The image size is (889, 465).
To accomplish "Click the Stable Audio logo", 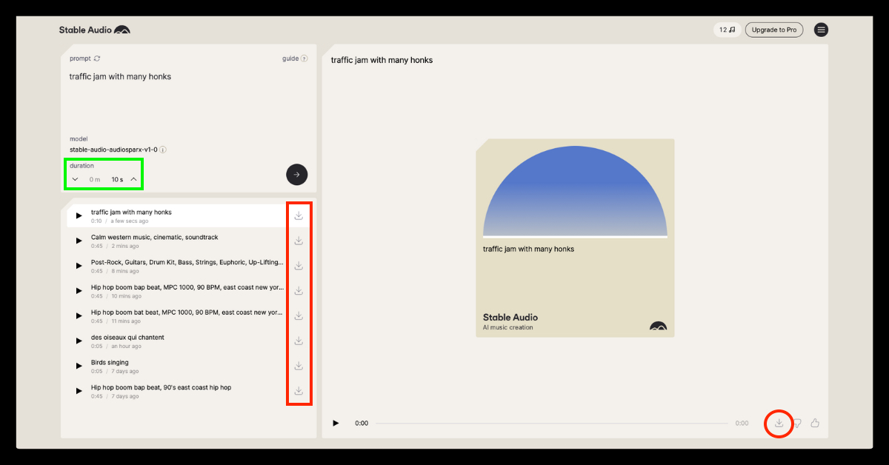I will point(95,30).
